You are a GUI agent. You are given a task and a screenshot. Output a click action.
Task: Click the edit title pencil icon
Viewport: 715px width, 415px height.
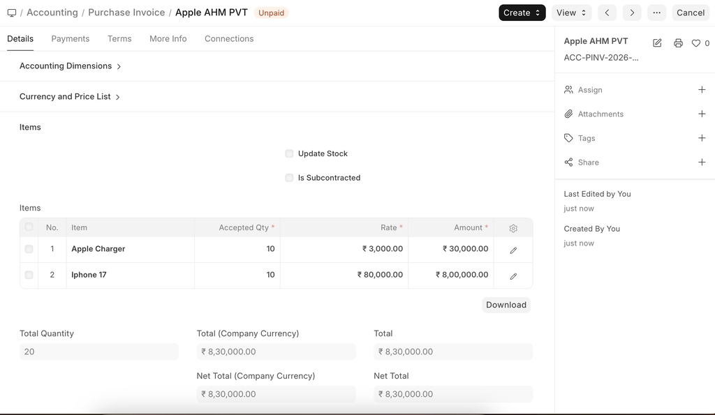pyautogui.click(x=657, y=43)
